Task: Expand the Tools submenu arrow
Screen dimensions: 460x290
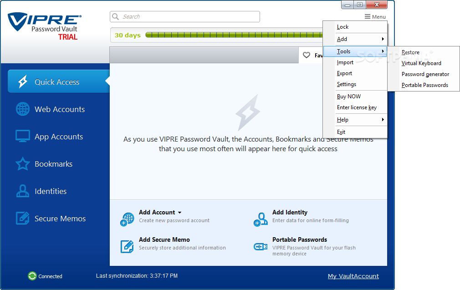Action: coord(383,51)
